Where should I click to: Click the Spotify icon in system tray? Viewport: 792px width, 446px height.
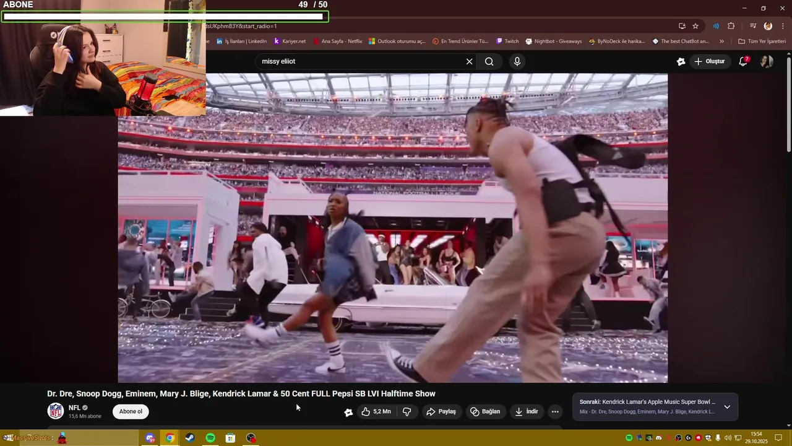(x=629, y=438)
